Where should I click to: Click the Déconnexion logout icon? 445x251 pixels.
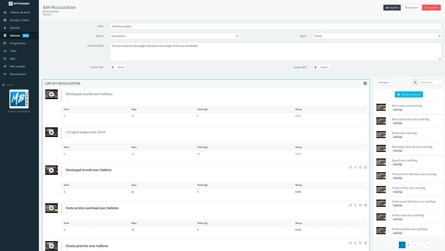[5, 74]
